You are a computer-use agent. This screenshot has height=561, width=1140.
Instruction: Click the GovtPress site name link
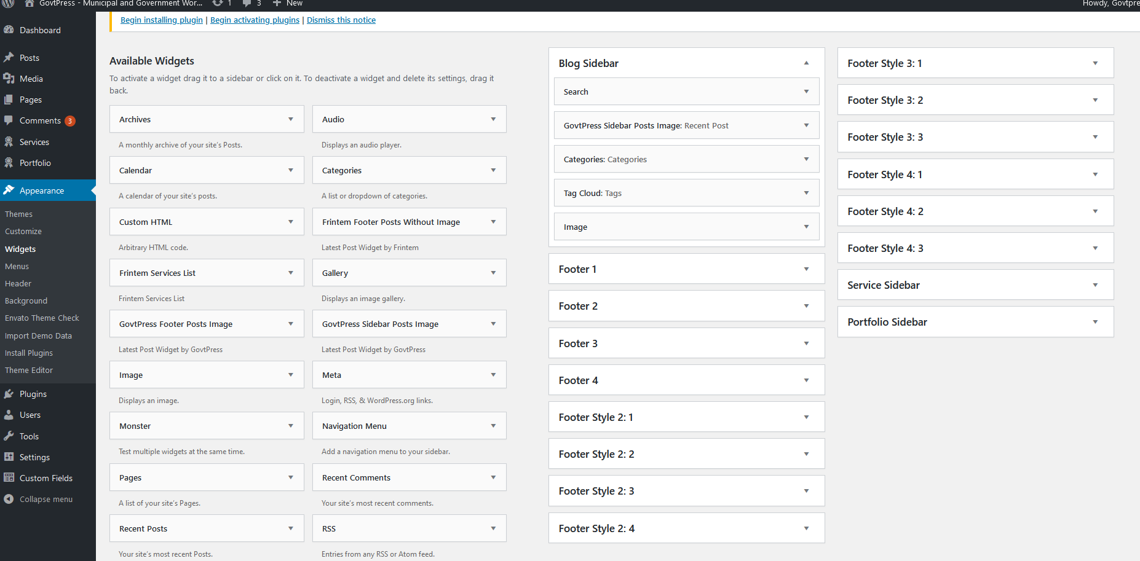[x=121, y=3]
